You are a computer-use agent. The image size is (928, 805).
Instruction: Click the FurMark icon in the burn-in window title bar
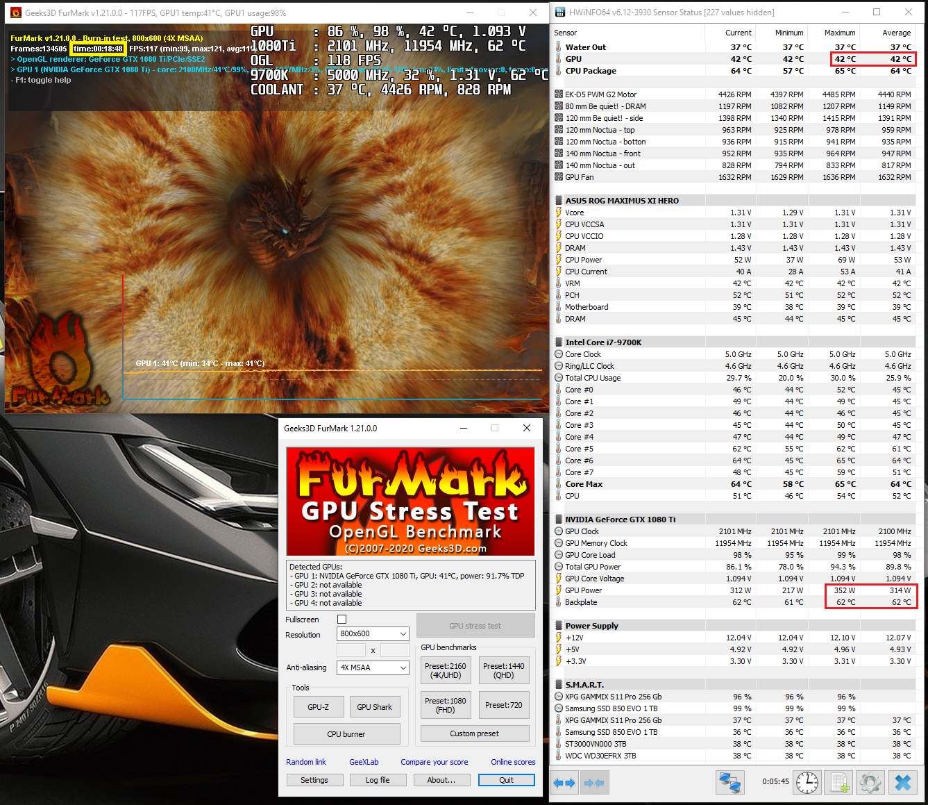[16, 13]
